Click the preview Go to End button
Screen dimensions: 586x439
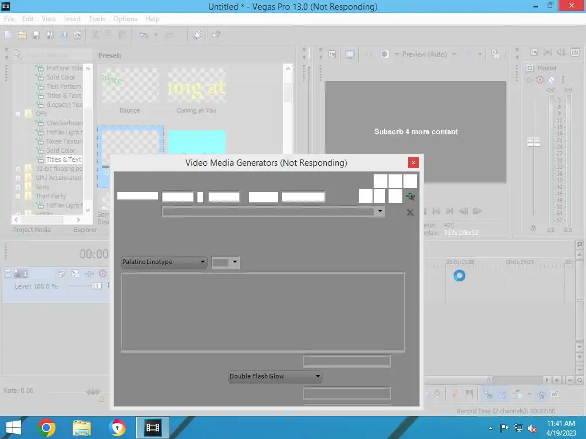(x=450, y=211)
